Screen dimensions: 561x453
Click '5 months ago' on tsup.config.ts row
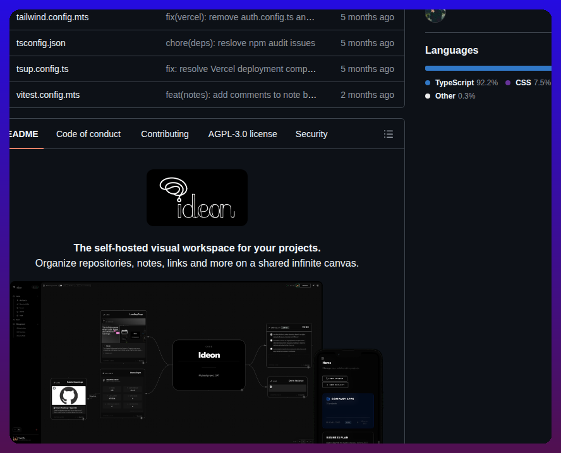[367, 69]
